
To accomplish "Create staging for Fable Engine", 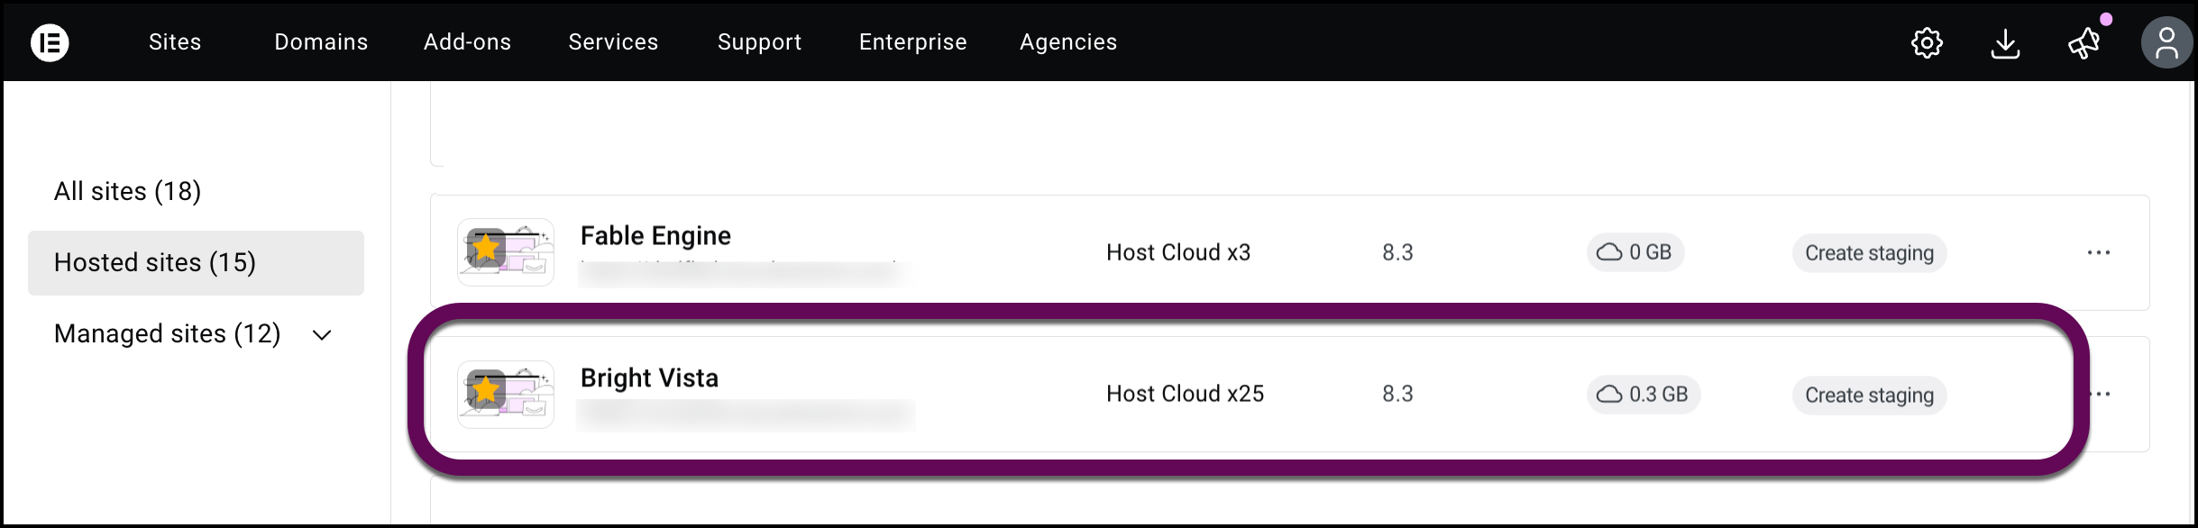I will (1869, 253).
